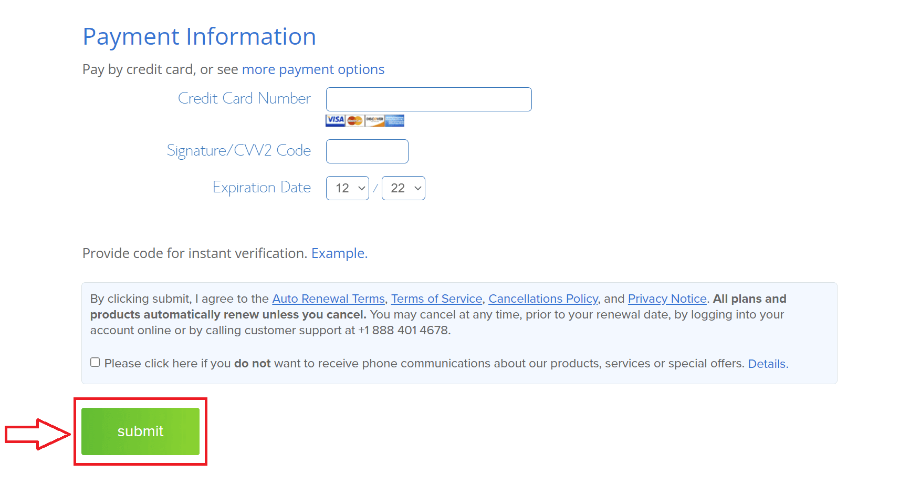Click the green submit button

coord(140,431)
